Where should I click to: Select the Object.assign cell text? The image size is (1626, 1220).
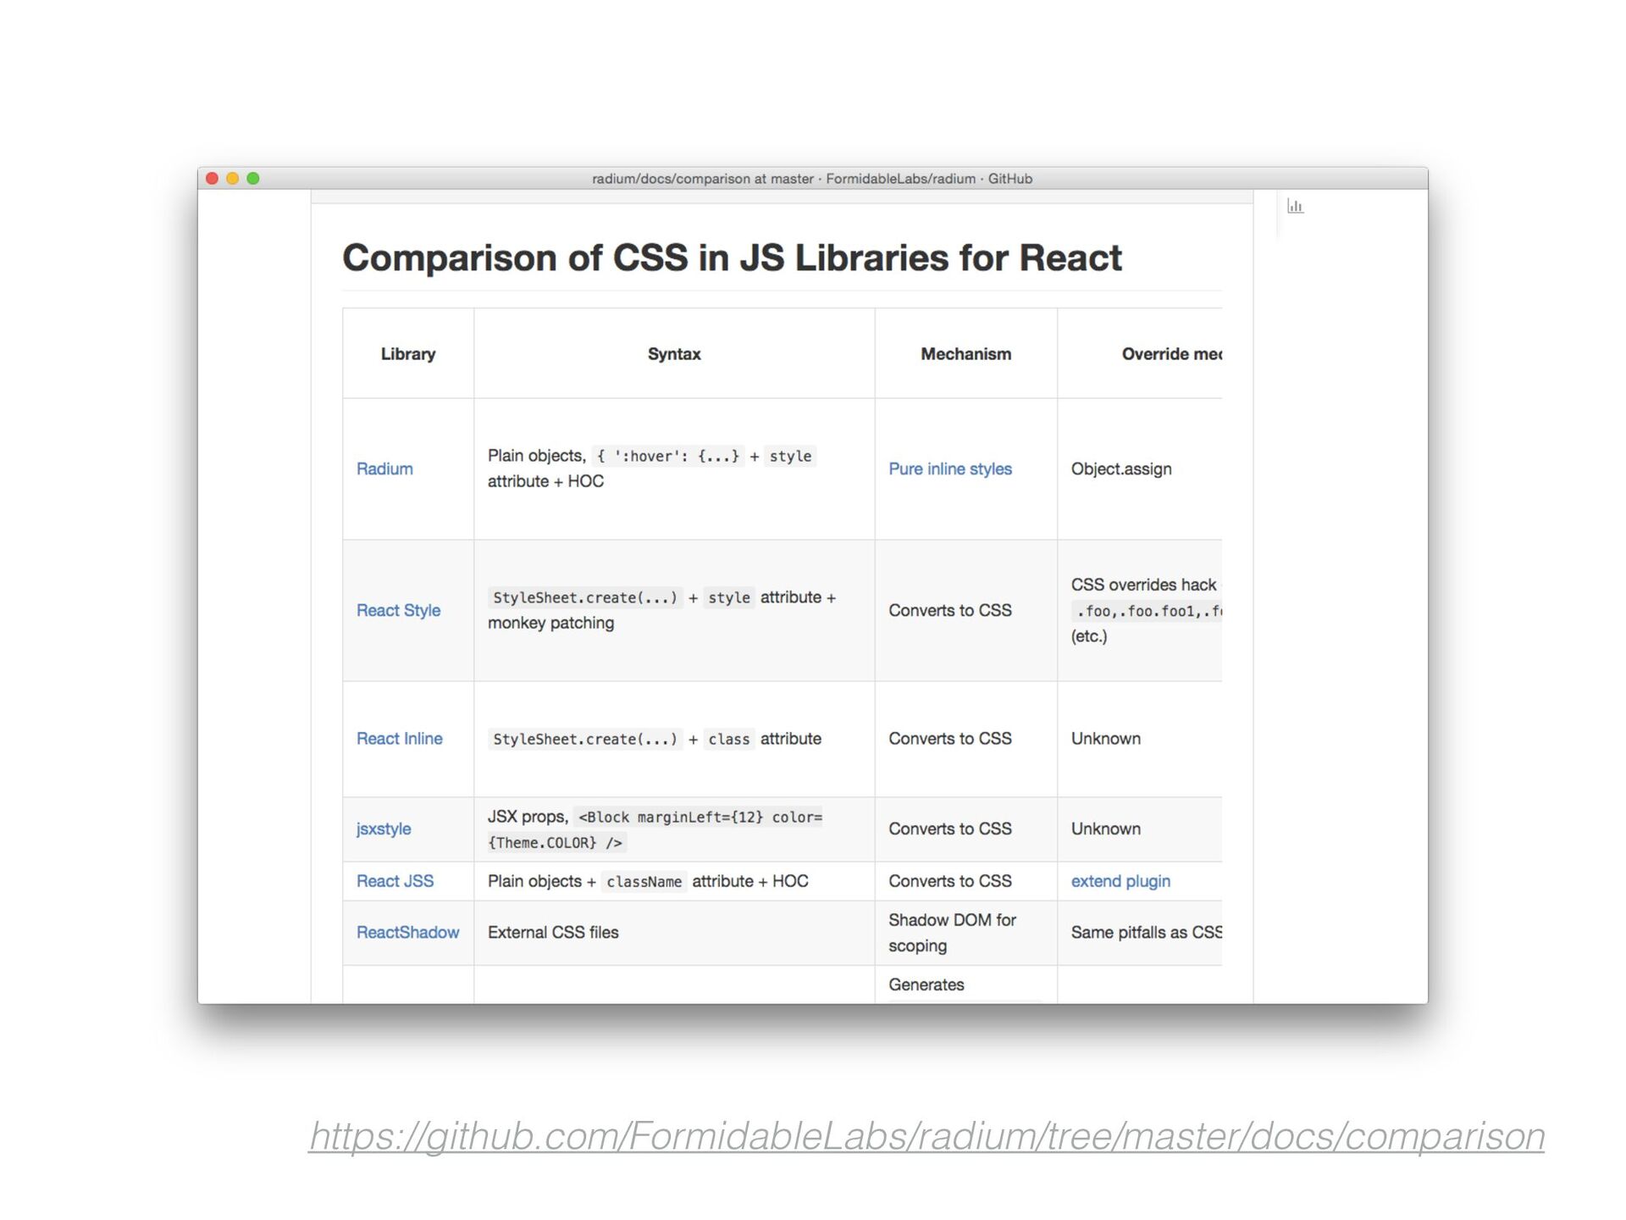pyautogui.click(x=1121, y=469)
